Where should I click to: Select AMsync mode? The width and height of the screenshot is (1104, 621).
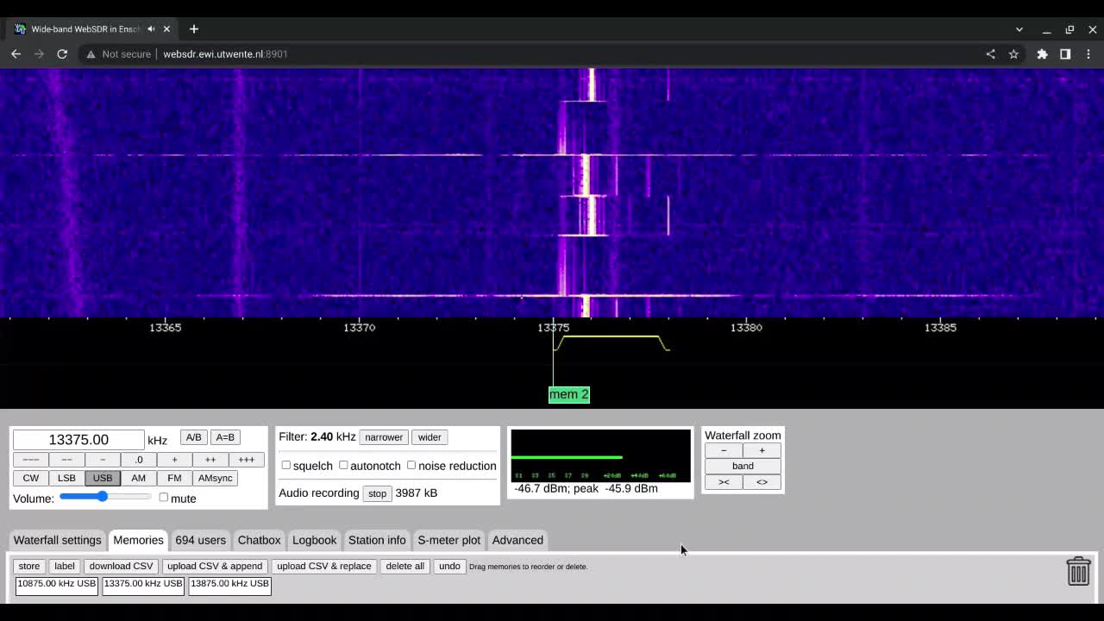[216, 478]
